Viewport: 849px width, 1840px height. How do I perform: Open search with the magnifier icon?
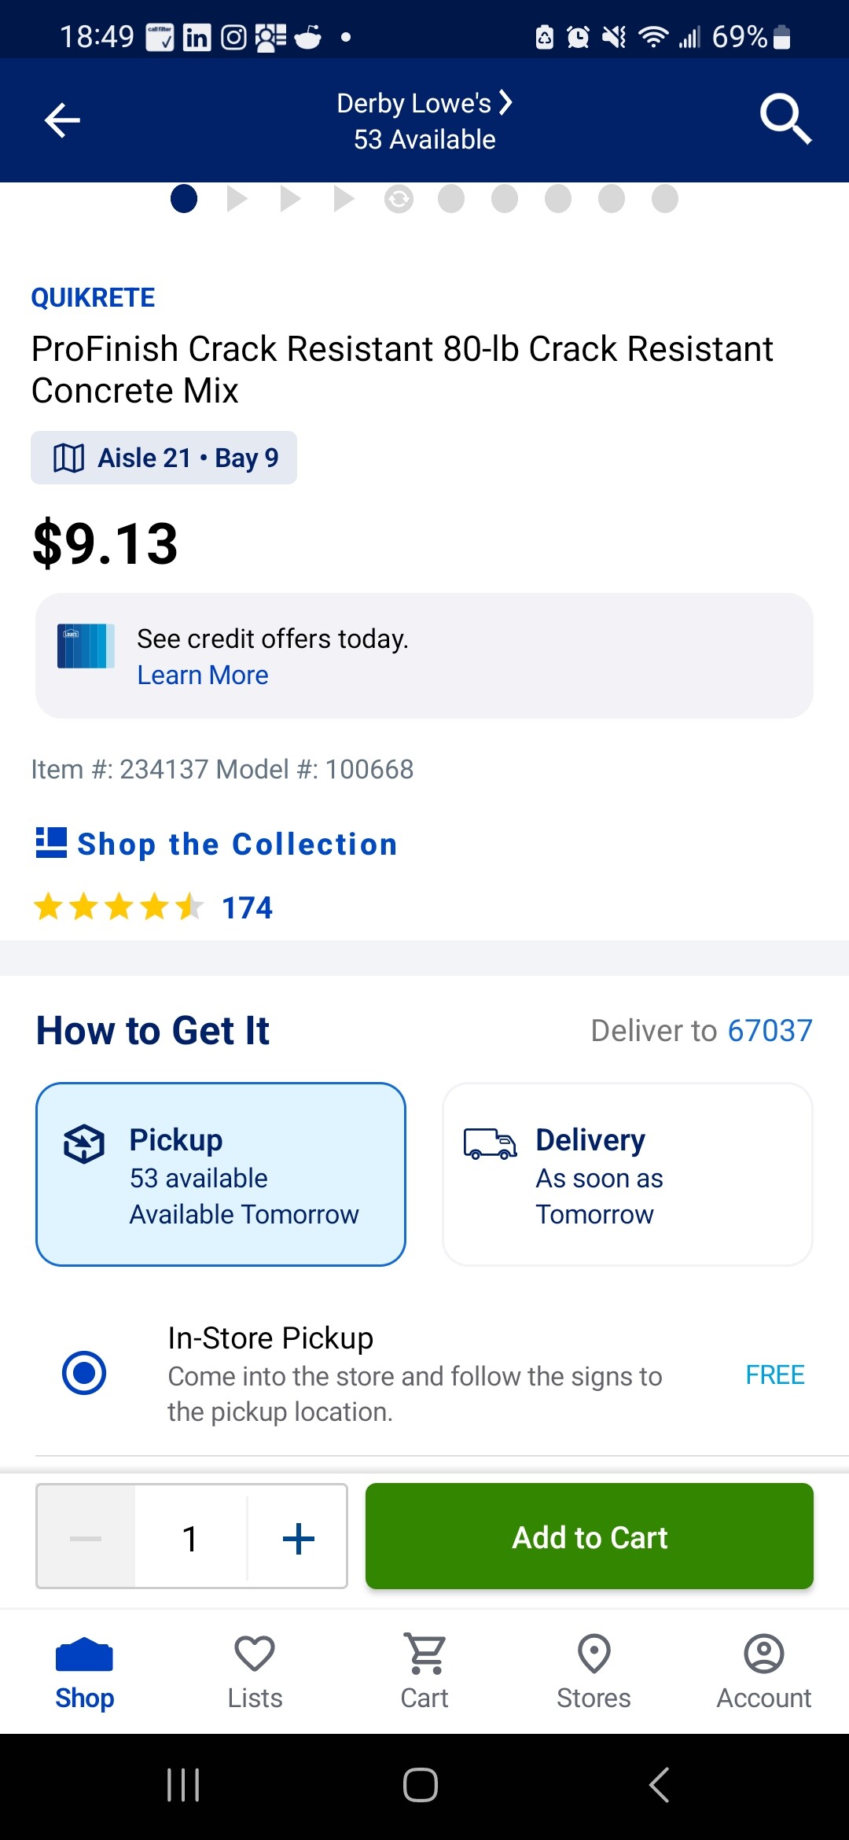[x=785, y=120]
